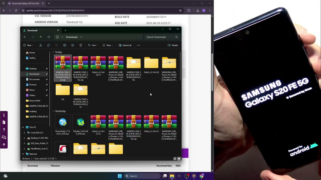Close the Downloads Explorer tab
Viewport: 321px width, 180px height.
[x=58, y=30]
